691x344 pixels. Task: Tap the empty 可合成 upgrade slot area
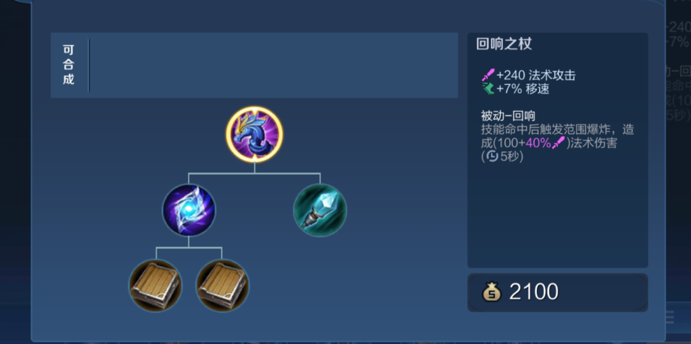[x=273, y=65]
